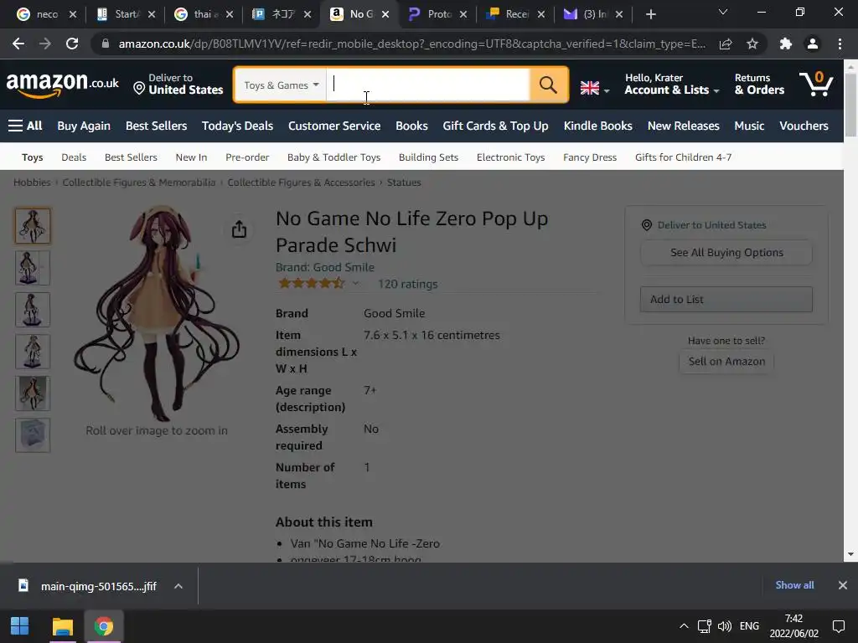This screenshot has width=858, height=643.
Task: Open Returns & Orders
Action: 759,85
